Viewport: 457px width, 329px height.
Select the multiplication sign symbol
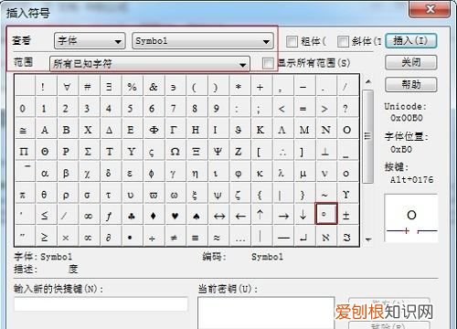(x=67, y=236)
